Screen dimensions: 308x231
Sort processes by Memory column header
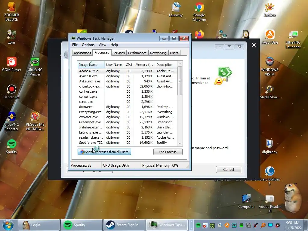click(x=144, y=65)
